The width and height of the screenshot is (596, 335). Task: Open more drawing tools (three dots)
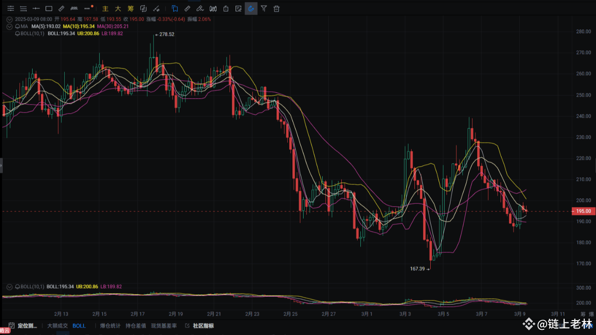87,8
